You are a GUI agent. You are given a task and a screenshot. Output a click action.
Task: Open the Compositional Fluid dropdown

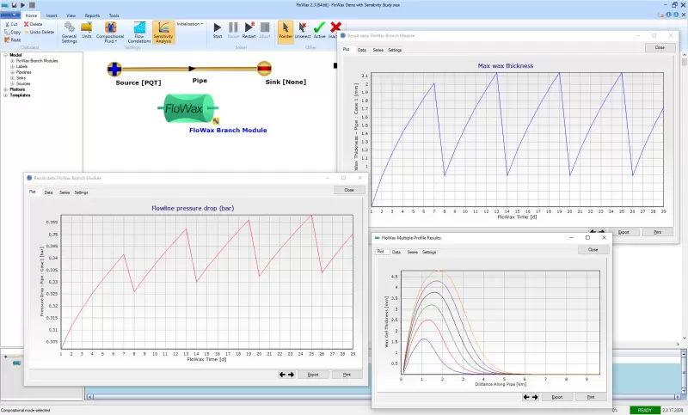pyautogui.click(x=110, y=33)
